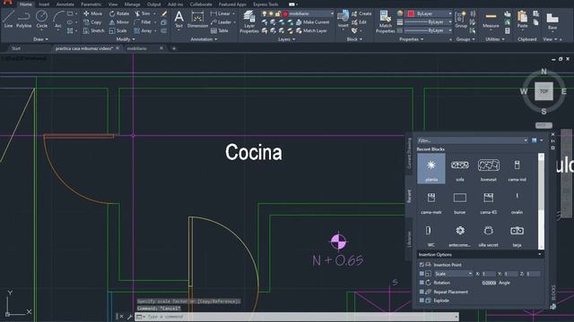Image resolution: width=574 pixels, height=322 pixels.
Task: Toggle the Insertion Point checkbox
Action: (x=422, y=265)
